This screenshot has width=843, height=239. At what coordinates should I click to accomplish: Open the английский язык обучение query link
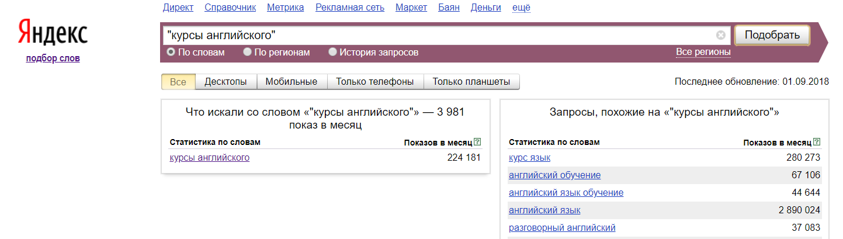566,193
